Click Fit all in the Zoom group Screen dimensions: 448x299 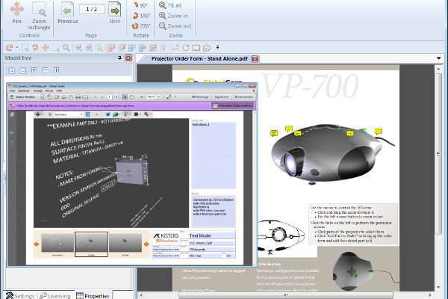(170, 5)
